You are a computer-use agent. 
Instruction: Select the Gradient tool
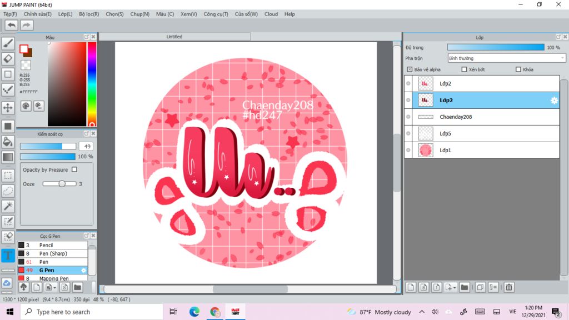coord(8,157)
